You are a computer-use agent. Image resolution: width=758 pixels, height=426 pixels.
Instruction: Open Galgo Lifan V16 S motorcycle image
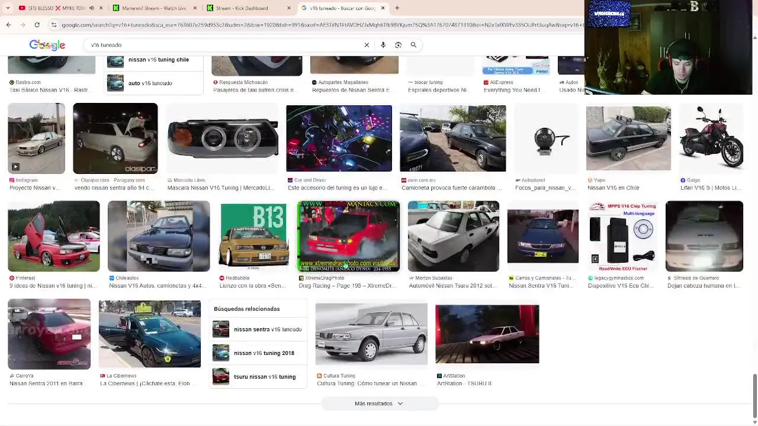pos(711,138)
